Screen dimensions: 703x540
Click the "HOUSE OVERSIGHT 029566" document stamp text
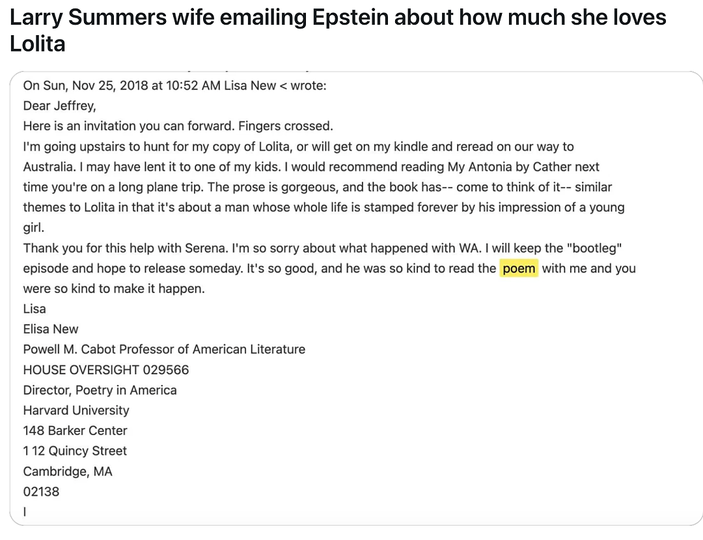pos(106,369)
